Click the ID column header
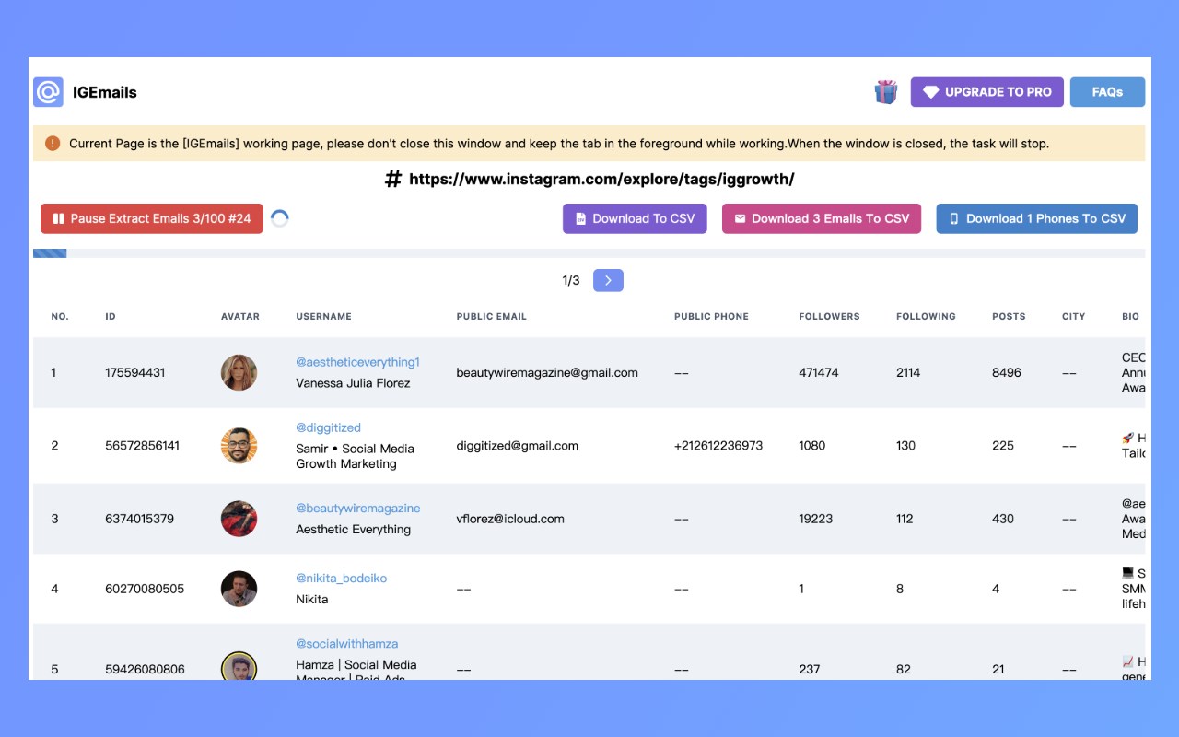1179x737 pixels. (111, 316)
